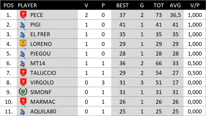This screenshot has height=116, width=206.
Task: Click the TOT column header
Action: 159,5
